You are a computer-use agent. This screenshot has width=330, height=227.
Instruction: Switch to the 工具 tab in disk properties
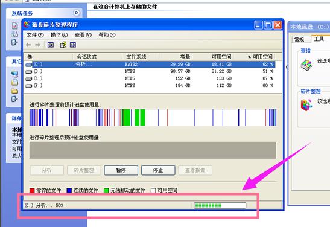point(320,39)
